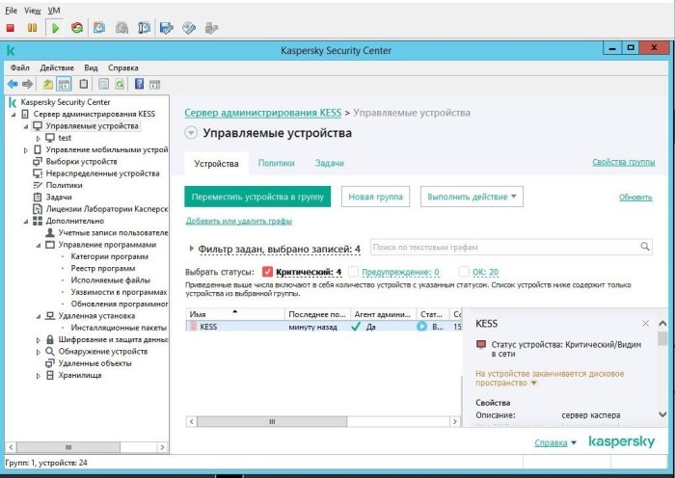Click the up one level folder icon
Screen dimensions: 675x478
tap(48, 85)
